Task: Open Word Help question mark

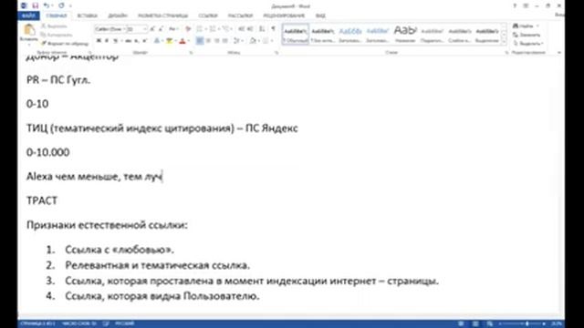Action: [515, 5]
